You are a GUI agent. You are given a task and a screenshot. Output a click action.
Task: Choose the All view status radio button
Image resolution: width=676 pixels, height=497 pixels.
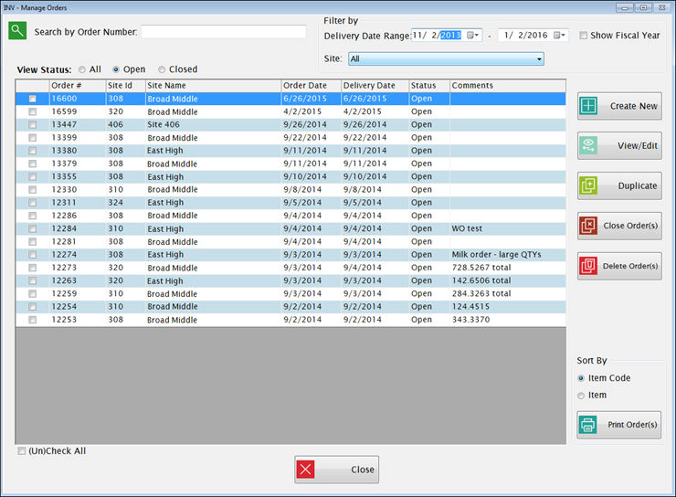82,69
